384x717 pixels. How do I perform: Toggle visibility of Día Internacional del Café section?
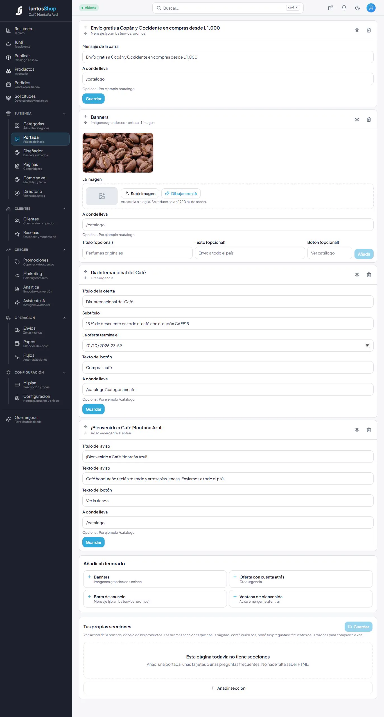(357, 275)
